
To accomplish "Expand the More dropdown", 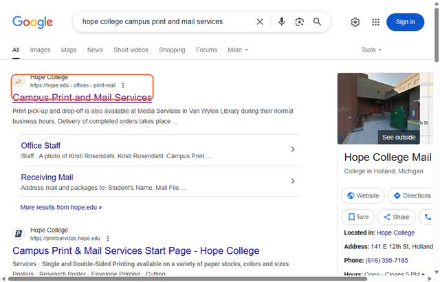I will 238,50.
